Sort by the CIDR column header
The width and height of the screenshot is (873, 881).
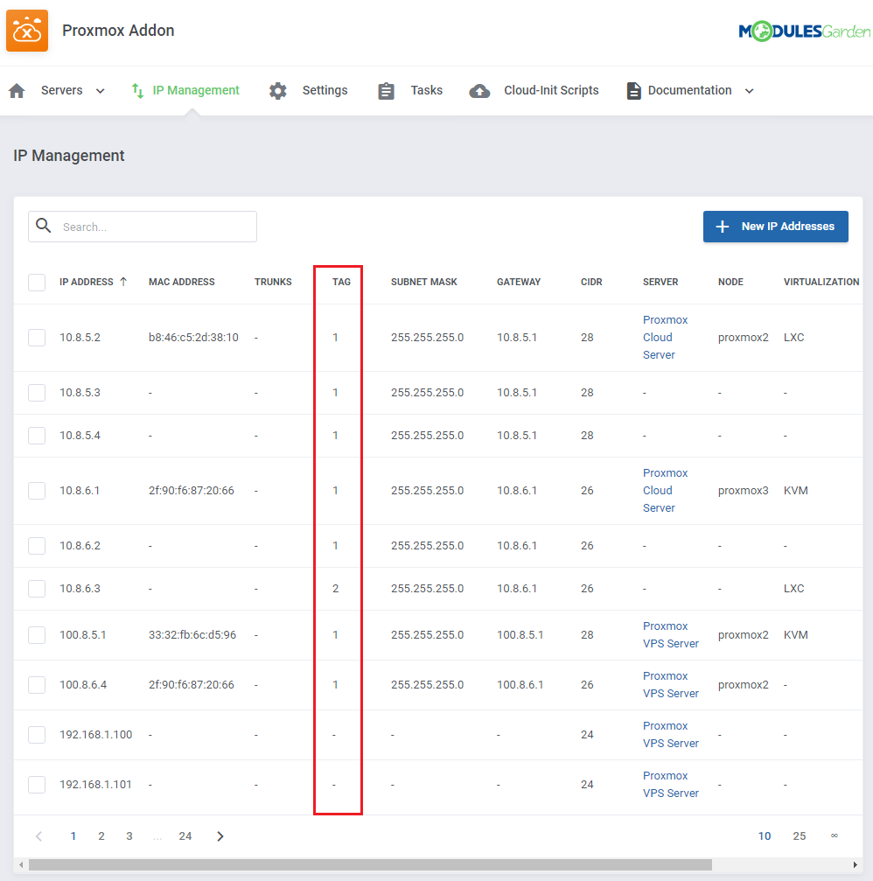[x=591, y=282]
